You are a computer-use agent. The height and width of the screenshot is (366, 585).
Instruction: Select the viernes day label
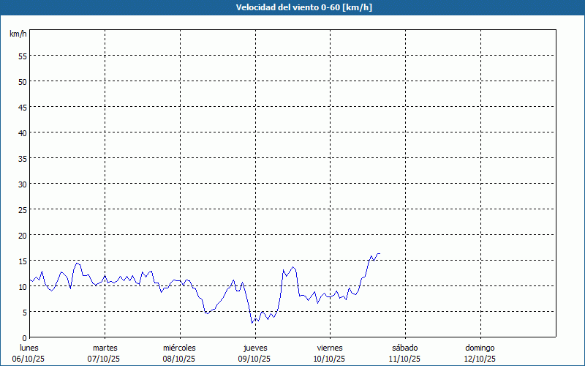click(330, 348)
